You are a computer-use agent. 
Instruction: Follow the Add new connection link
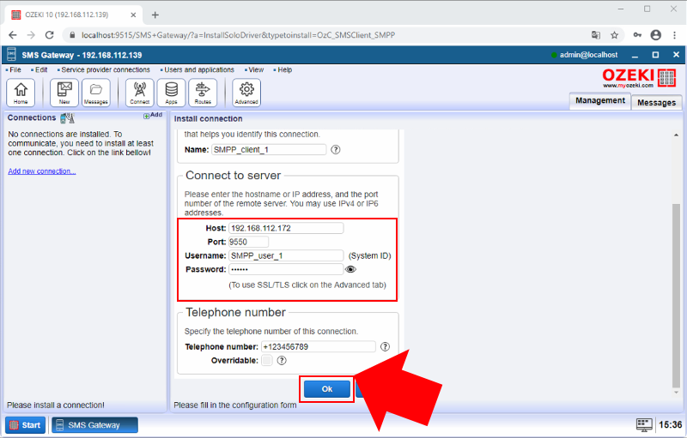(x=42, y=171)
